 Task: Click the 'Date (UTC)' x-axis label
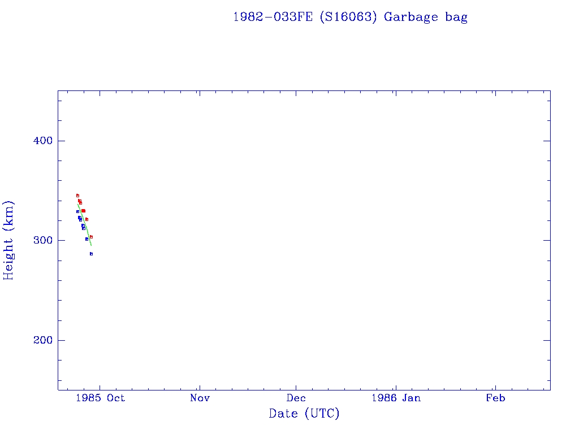(304, 414)
